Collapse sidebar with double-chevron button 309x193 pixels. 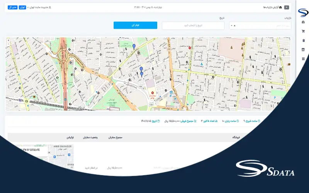point(286,7)
